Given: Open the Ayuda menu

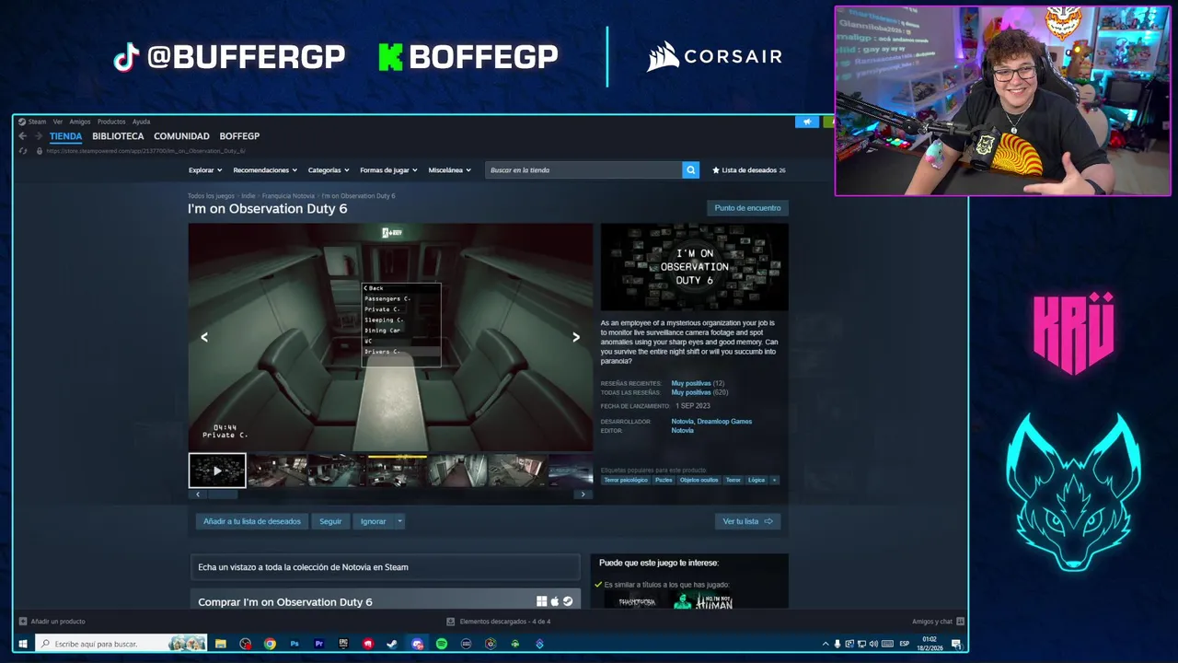Looking at the screenshot, I should tap(141, 122).
